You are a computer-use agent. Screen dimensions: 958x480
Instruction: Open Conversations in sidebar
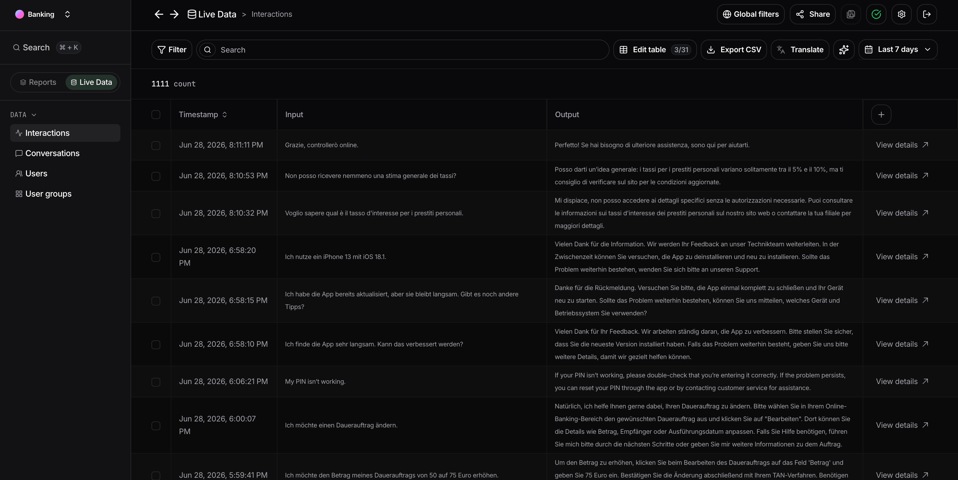(65, 153)
